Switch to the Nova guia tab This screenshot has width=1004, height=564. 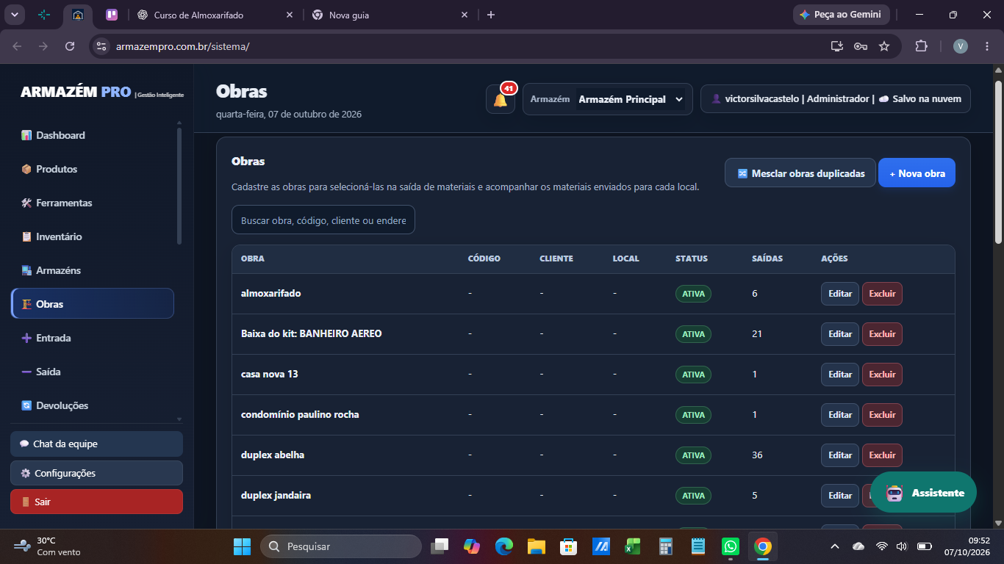[390, 15]
